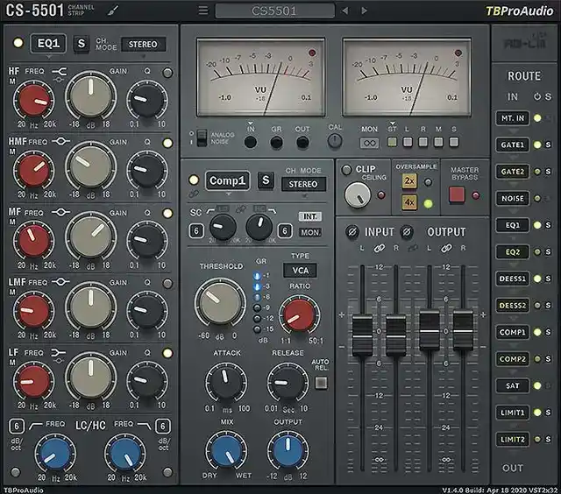Click the HF shelf filter shape icon
The width and height of the screenshot is (561, 494).
60,72
